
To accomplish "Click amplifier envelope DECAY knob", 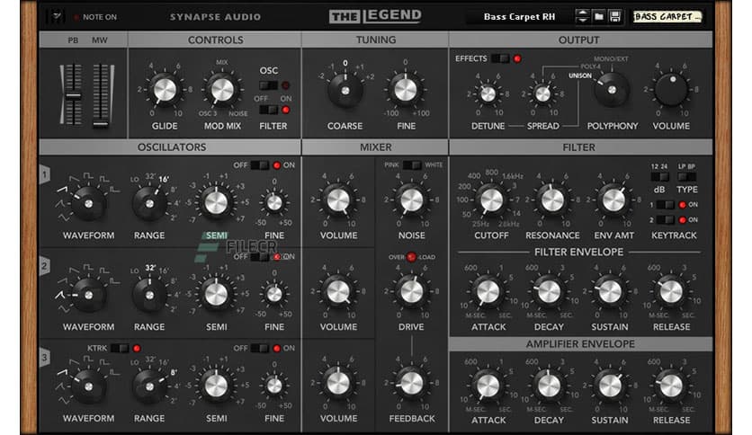I will coord(549,386).
